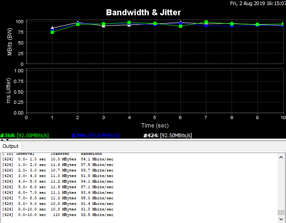The image size is (286, 223).
Task: Click the ms (Jitter) axis label
Action: click(10, 91)
